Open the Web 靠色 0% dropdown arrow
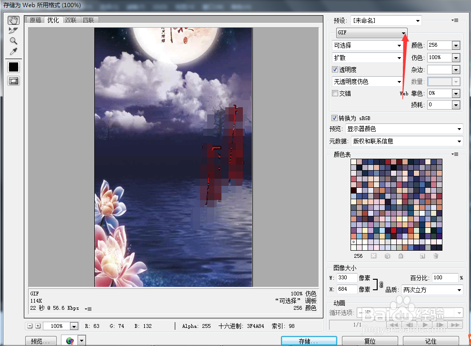The image size is (471, 346). click(456, 93)
